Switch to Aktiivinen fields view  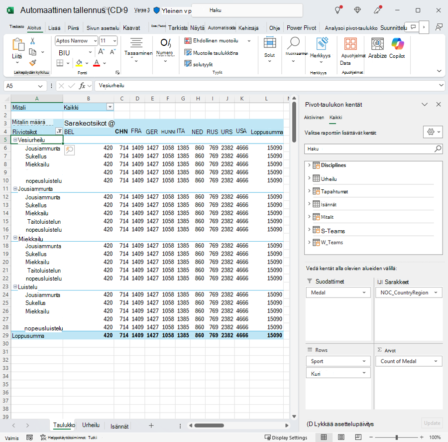tap(314, 117)
